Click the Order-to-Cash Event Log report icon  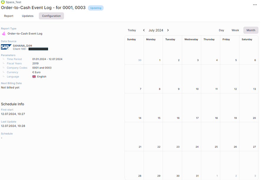click(x=4, y=33)
